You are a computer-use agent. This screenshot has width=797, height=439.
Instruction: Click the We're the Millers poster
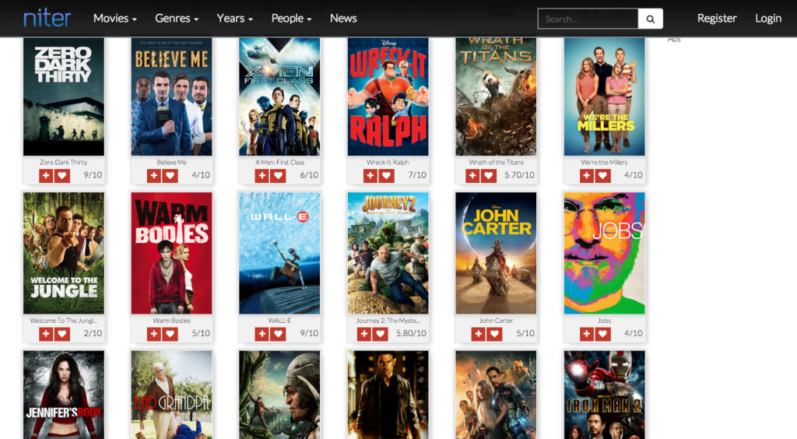click(604, 97)
